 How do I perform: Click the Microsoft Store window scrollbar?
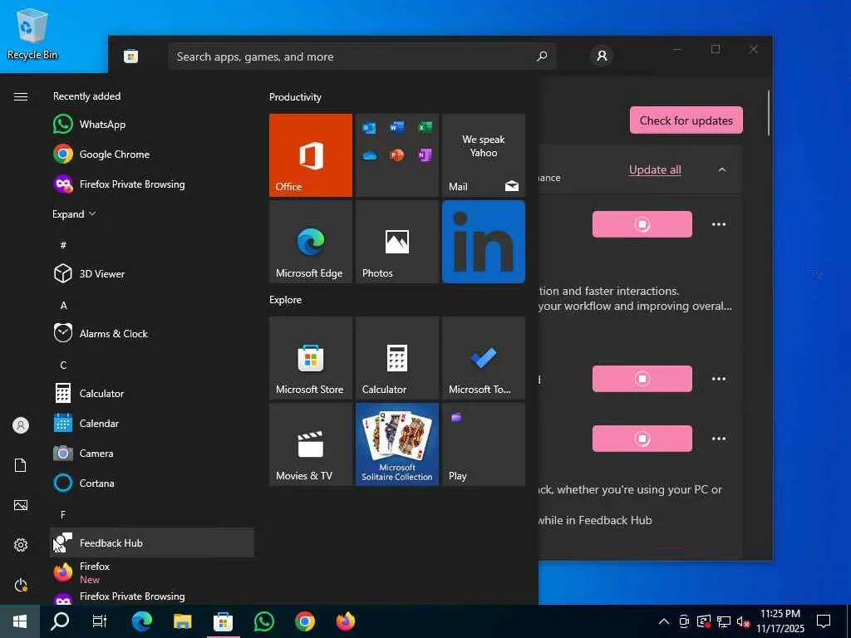769,113
